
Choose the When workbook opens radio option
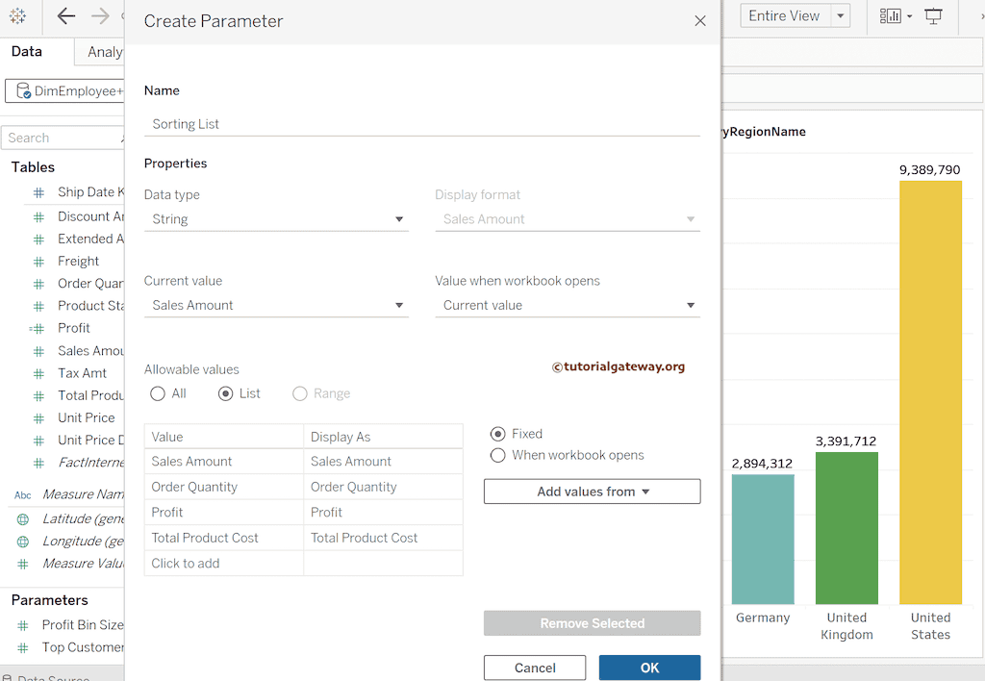[498, 456]
